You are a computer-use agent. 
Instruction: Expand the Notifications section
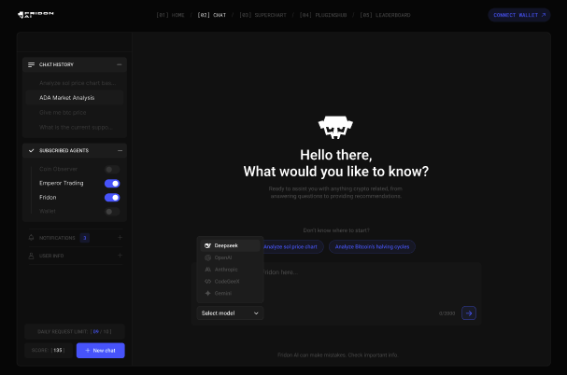click(120, 237)
